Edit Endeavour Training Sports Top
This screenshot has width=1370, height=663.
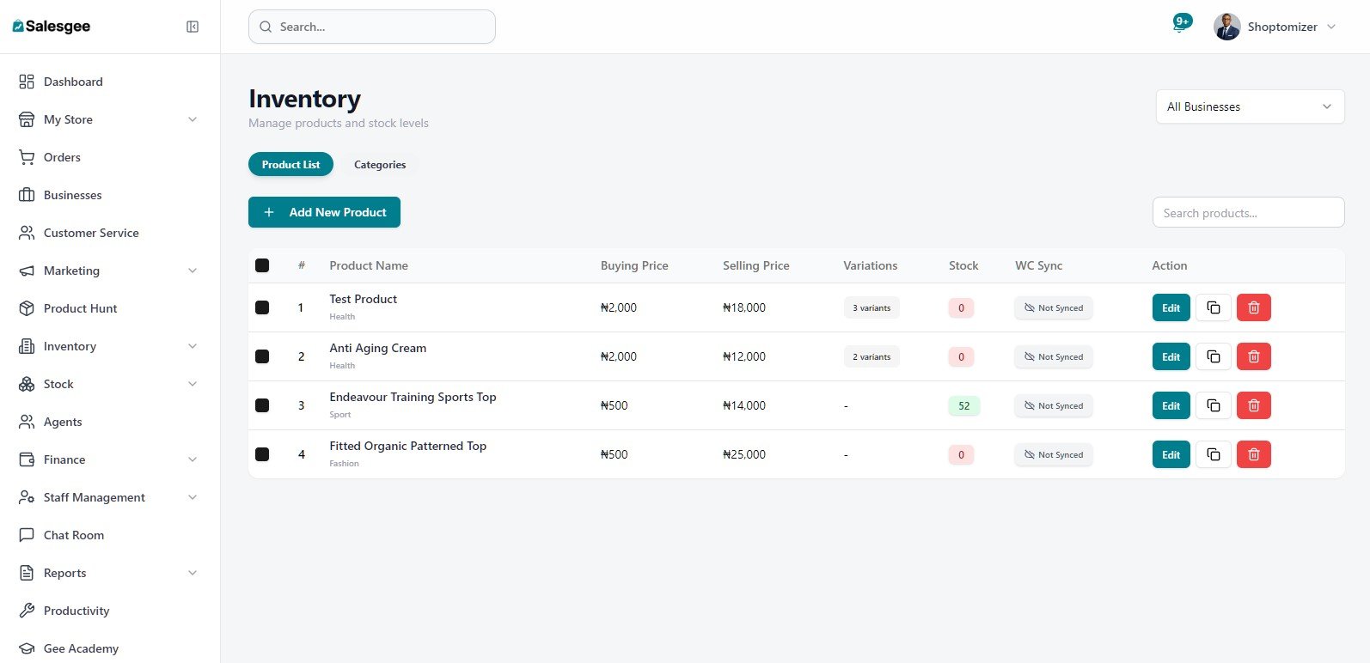(1171, 405)
